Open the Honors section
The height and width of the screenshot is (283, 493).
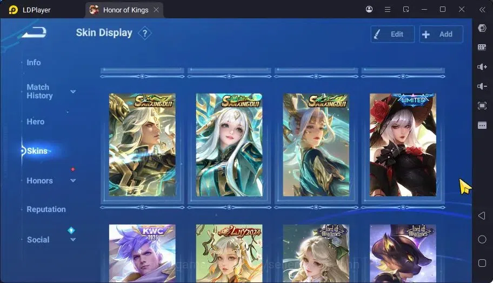(39, 181)
